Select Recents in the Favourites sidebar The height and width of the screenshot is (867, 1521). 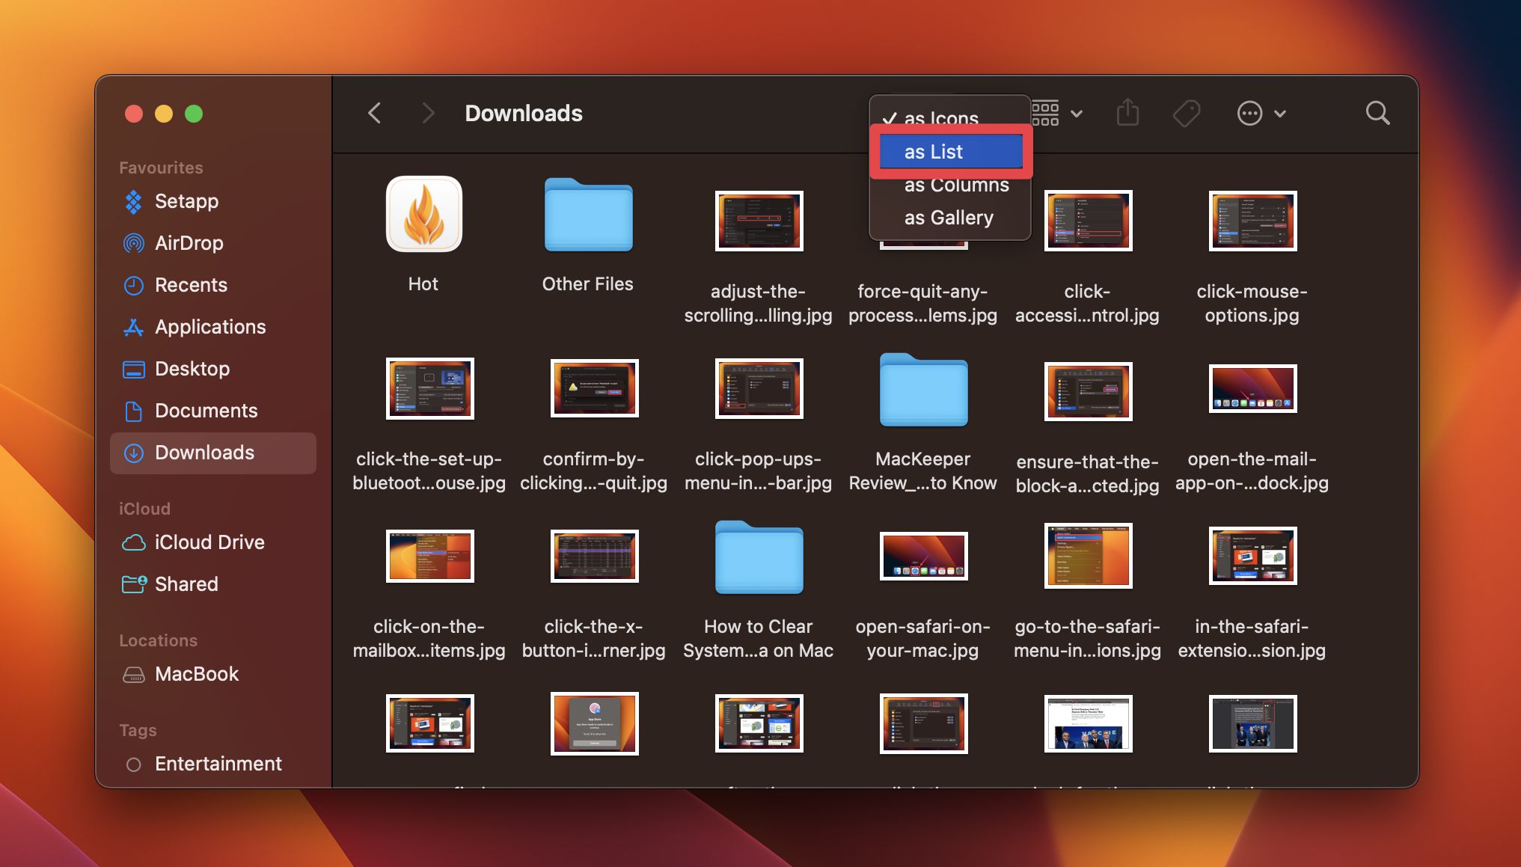click(x=191, y=284)
